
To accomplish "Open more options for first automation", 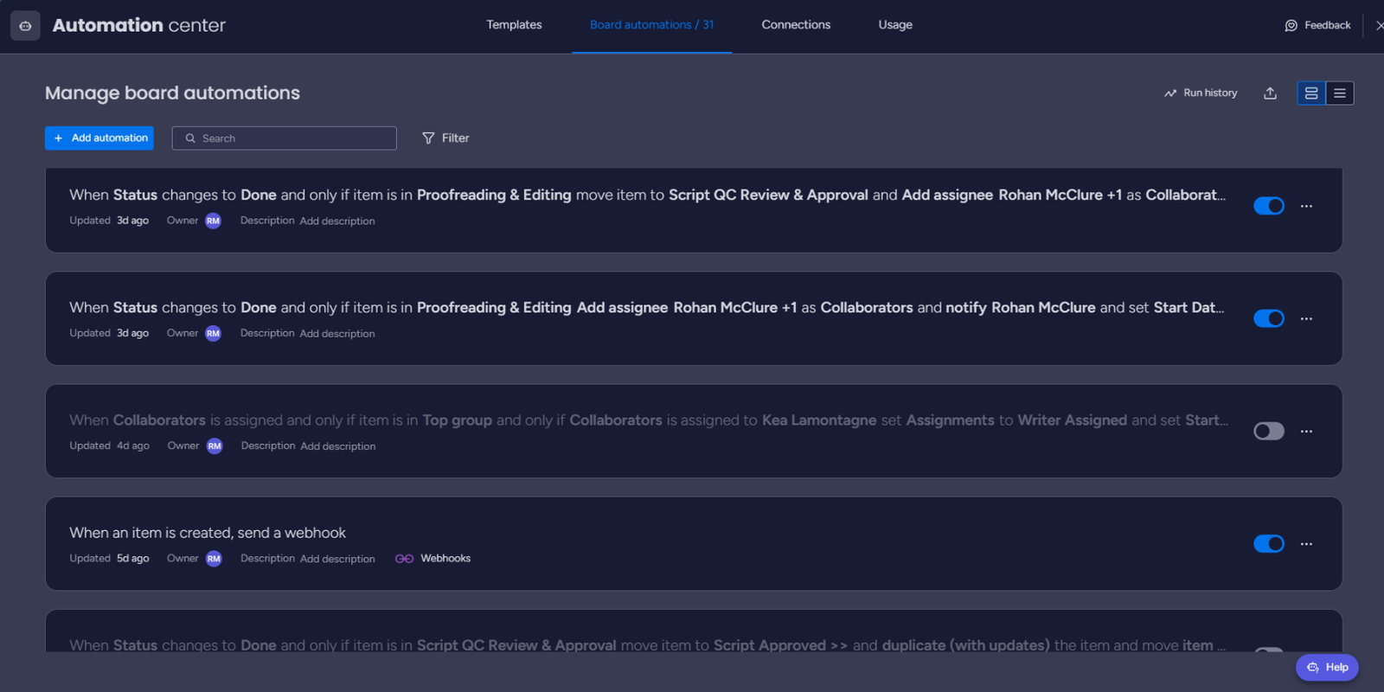I will click(1306, 206).
